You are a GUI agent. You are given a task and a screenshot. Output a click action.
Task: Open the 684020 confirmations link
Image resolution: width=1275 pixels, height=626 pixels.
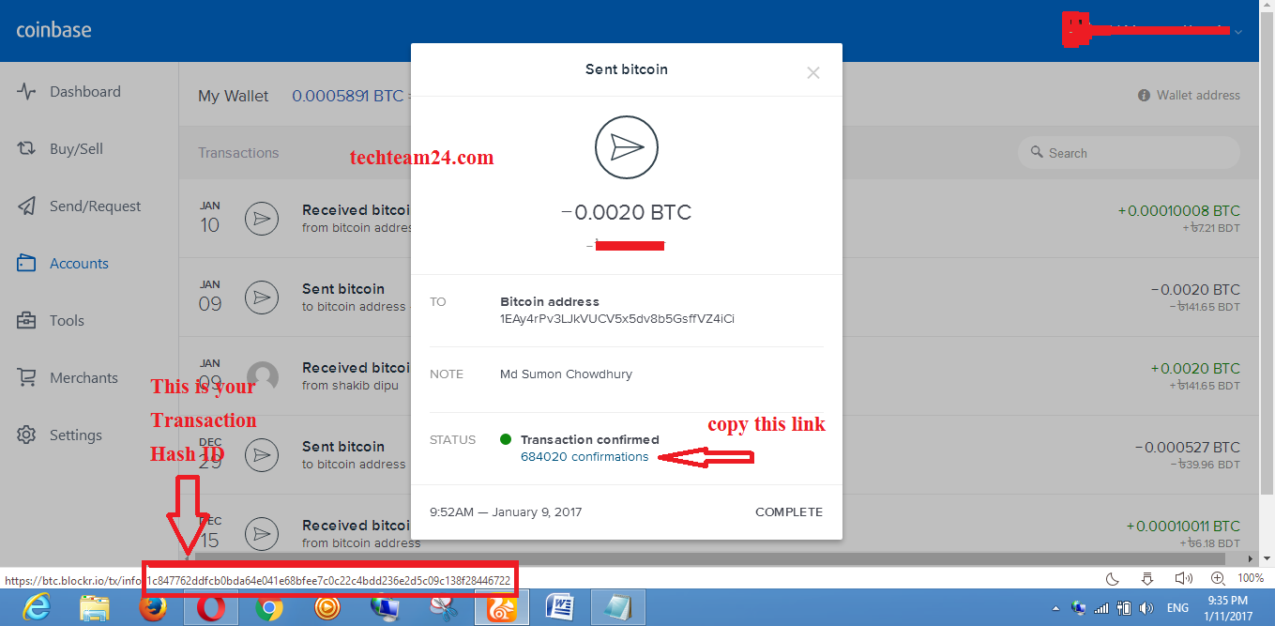click(584, 457)
